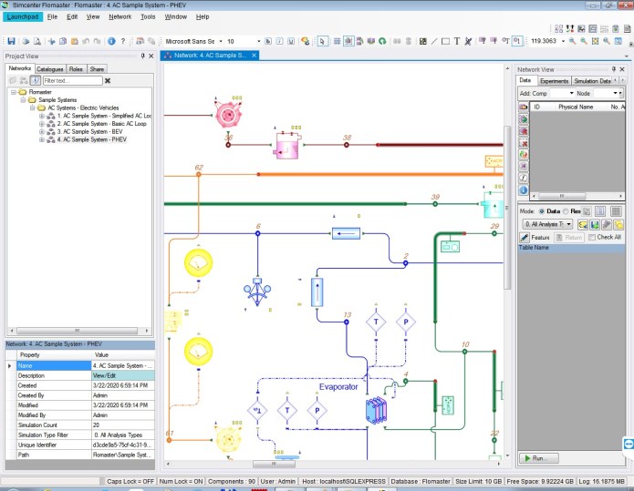Click the Launchpad button

(x=23, y=16)
